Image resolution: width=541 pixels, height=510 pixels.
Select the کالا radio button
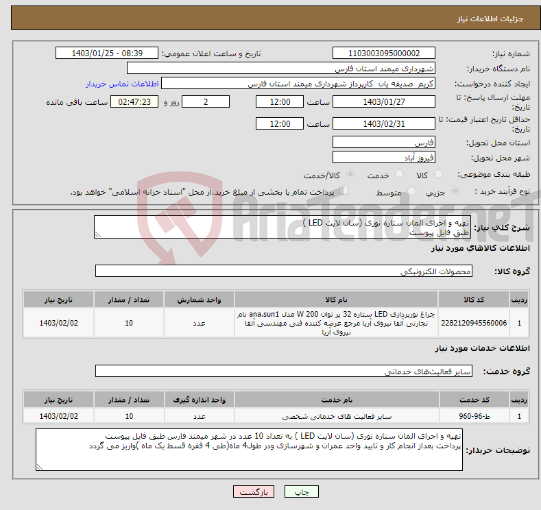click(438, 174)
